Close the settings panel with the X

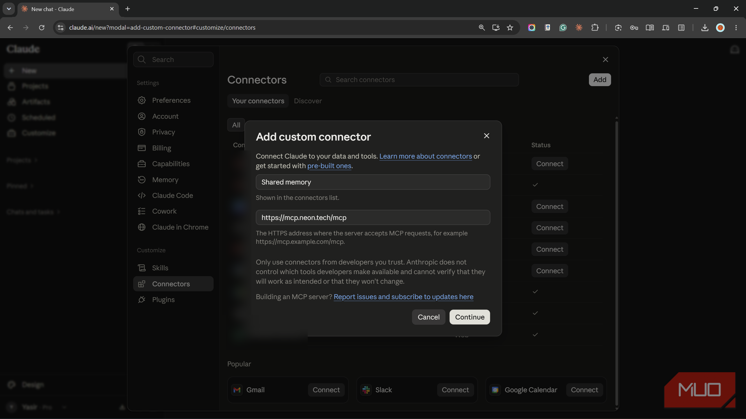click(x=605, y=60)
